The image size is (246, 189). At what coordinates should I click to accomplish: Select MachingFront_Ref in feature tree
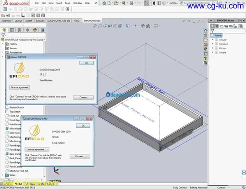tap(19, 171)
